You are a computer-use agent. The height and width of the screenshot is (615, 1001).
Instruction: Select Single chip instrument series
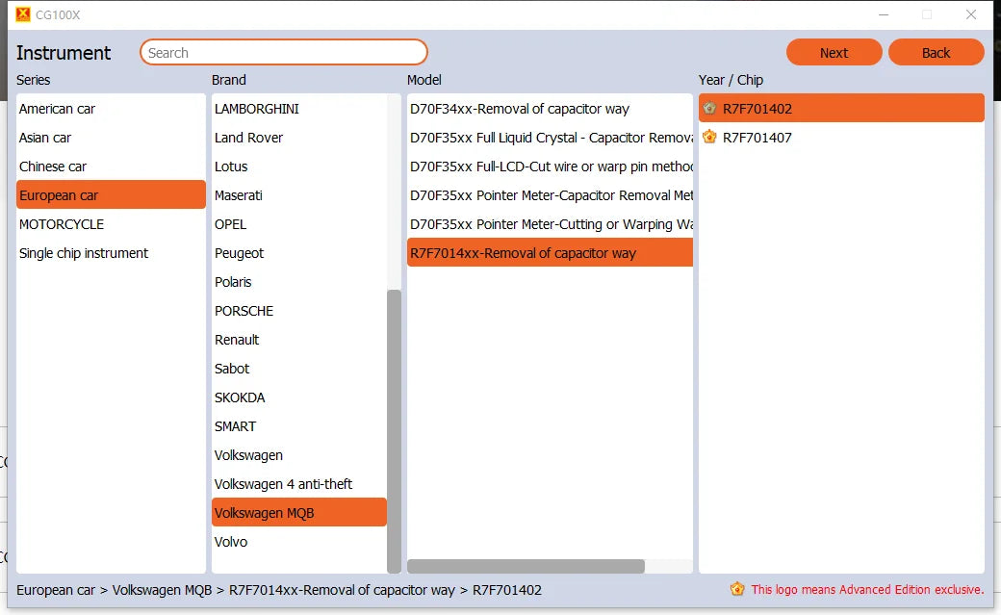point(111,253)
